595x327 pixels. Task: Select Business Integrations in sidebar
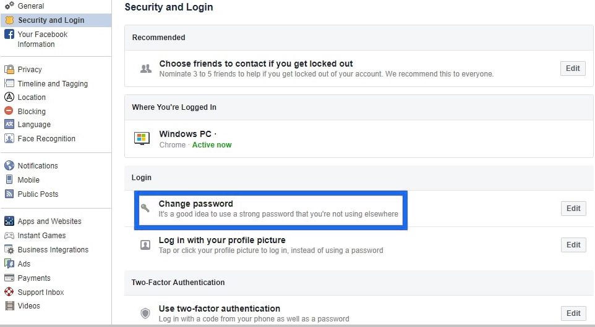coord(53,250)
